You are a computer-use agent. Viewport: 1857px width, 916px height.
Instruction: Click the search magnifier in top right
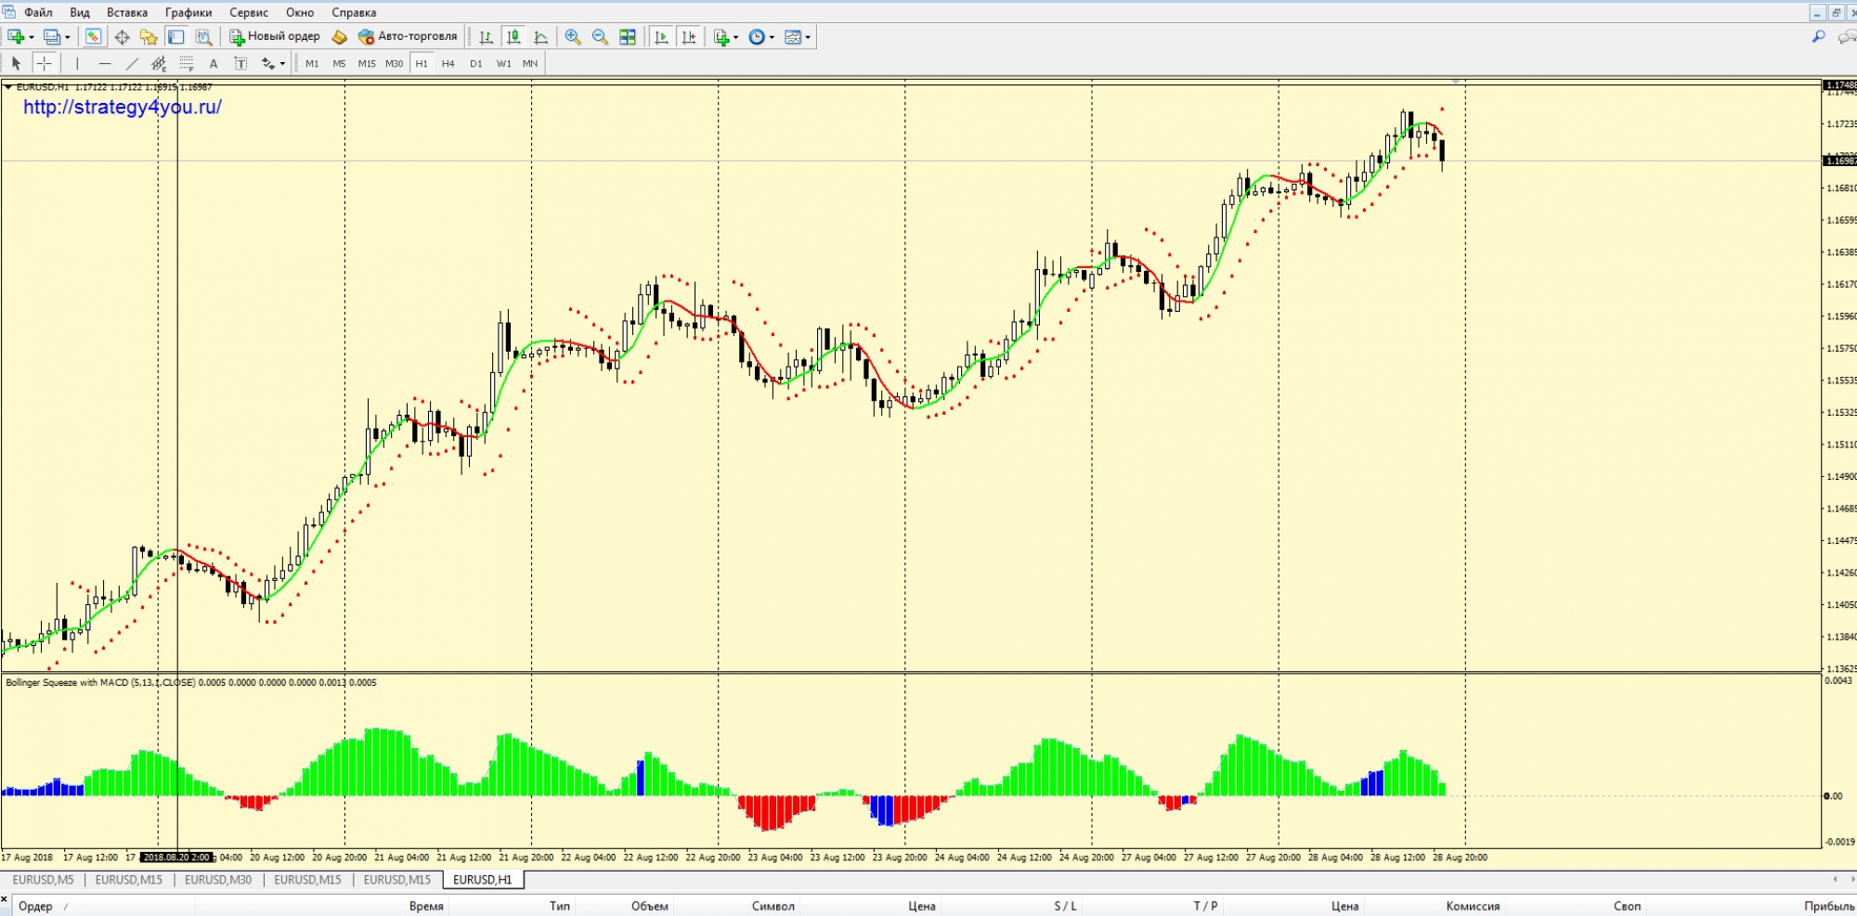point(1818,37)
